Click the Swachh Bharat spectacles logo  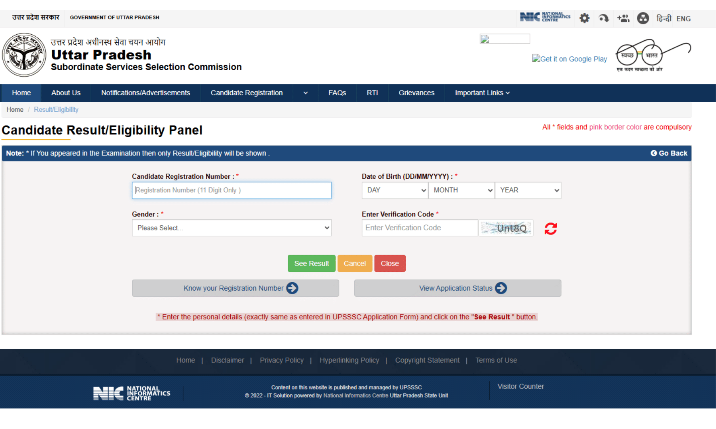(x=653, y=55)
